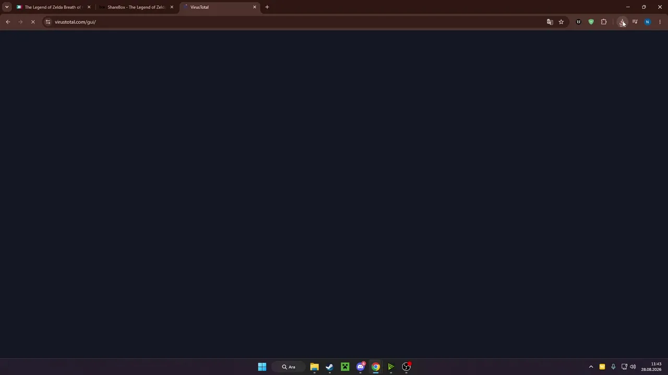Open Minecraft from the taskbar
668x375 pixels.
coord(345,367)
